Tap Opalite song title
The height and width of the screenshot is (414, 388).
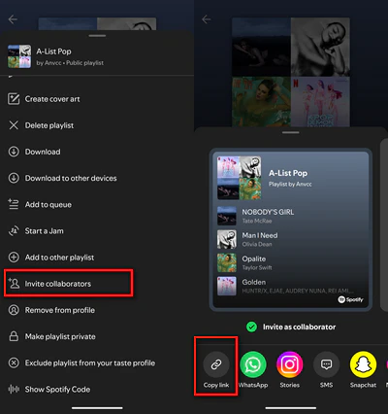254,259
